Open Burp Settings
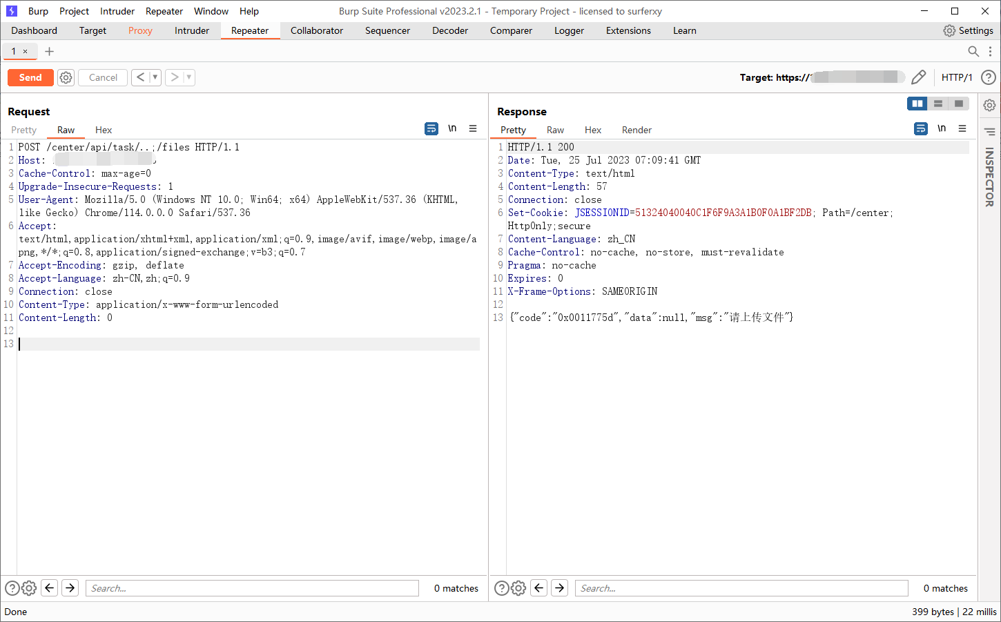Viewport: 1001px width, 622px height. click(968, 30)
